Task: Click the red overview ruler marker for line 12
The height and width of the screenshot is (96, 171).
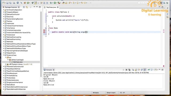Action: 164,32
